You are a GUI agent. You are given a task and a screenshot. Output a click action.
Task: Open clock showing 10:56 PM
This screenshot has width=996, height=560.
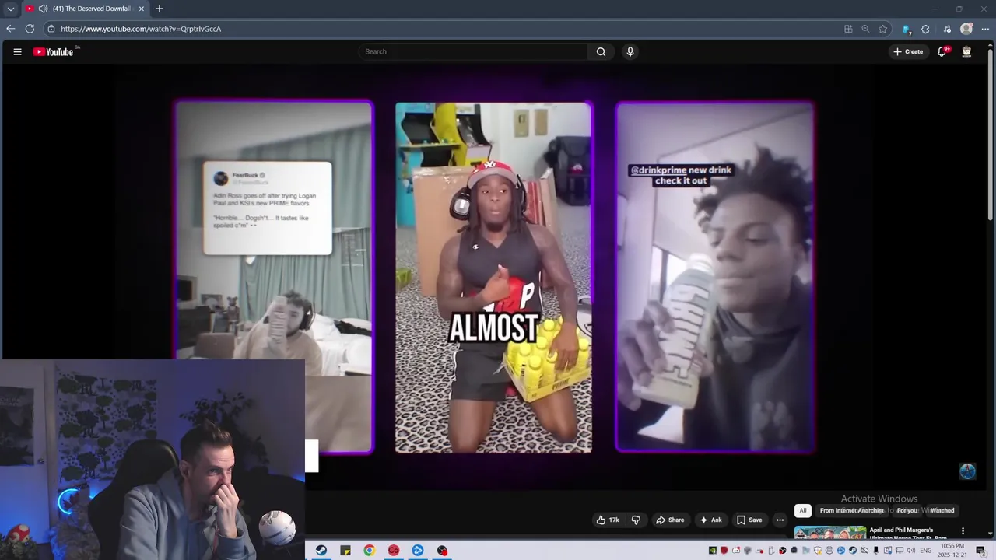[x=952, y=550]
